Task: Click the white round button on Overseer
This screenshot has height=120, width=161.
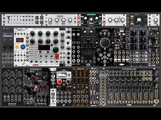Action: coord(158,33)
